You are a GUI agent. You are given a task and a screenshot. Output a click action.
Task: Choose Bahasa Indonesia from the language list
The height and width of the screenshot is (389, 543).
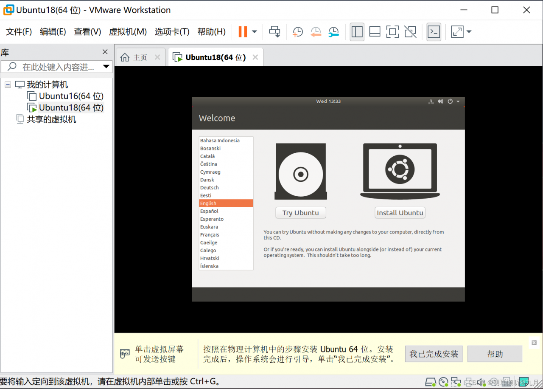click(226, 141)
